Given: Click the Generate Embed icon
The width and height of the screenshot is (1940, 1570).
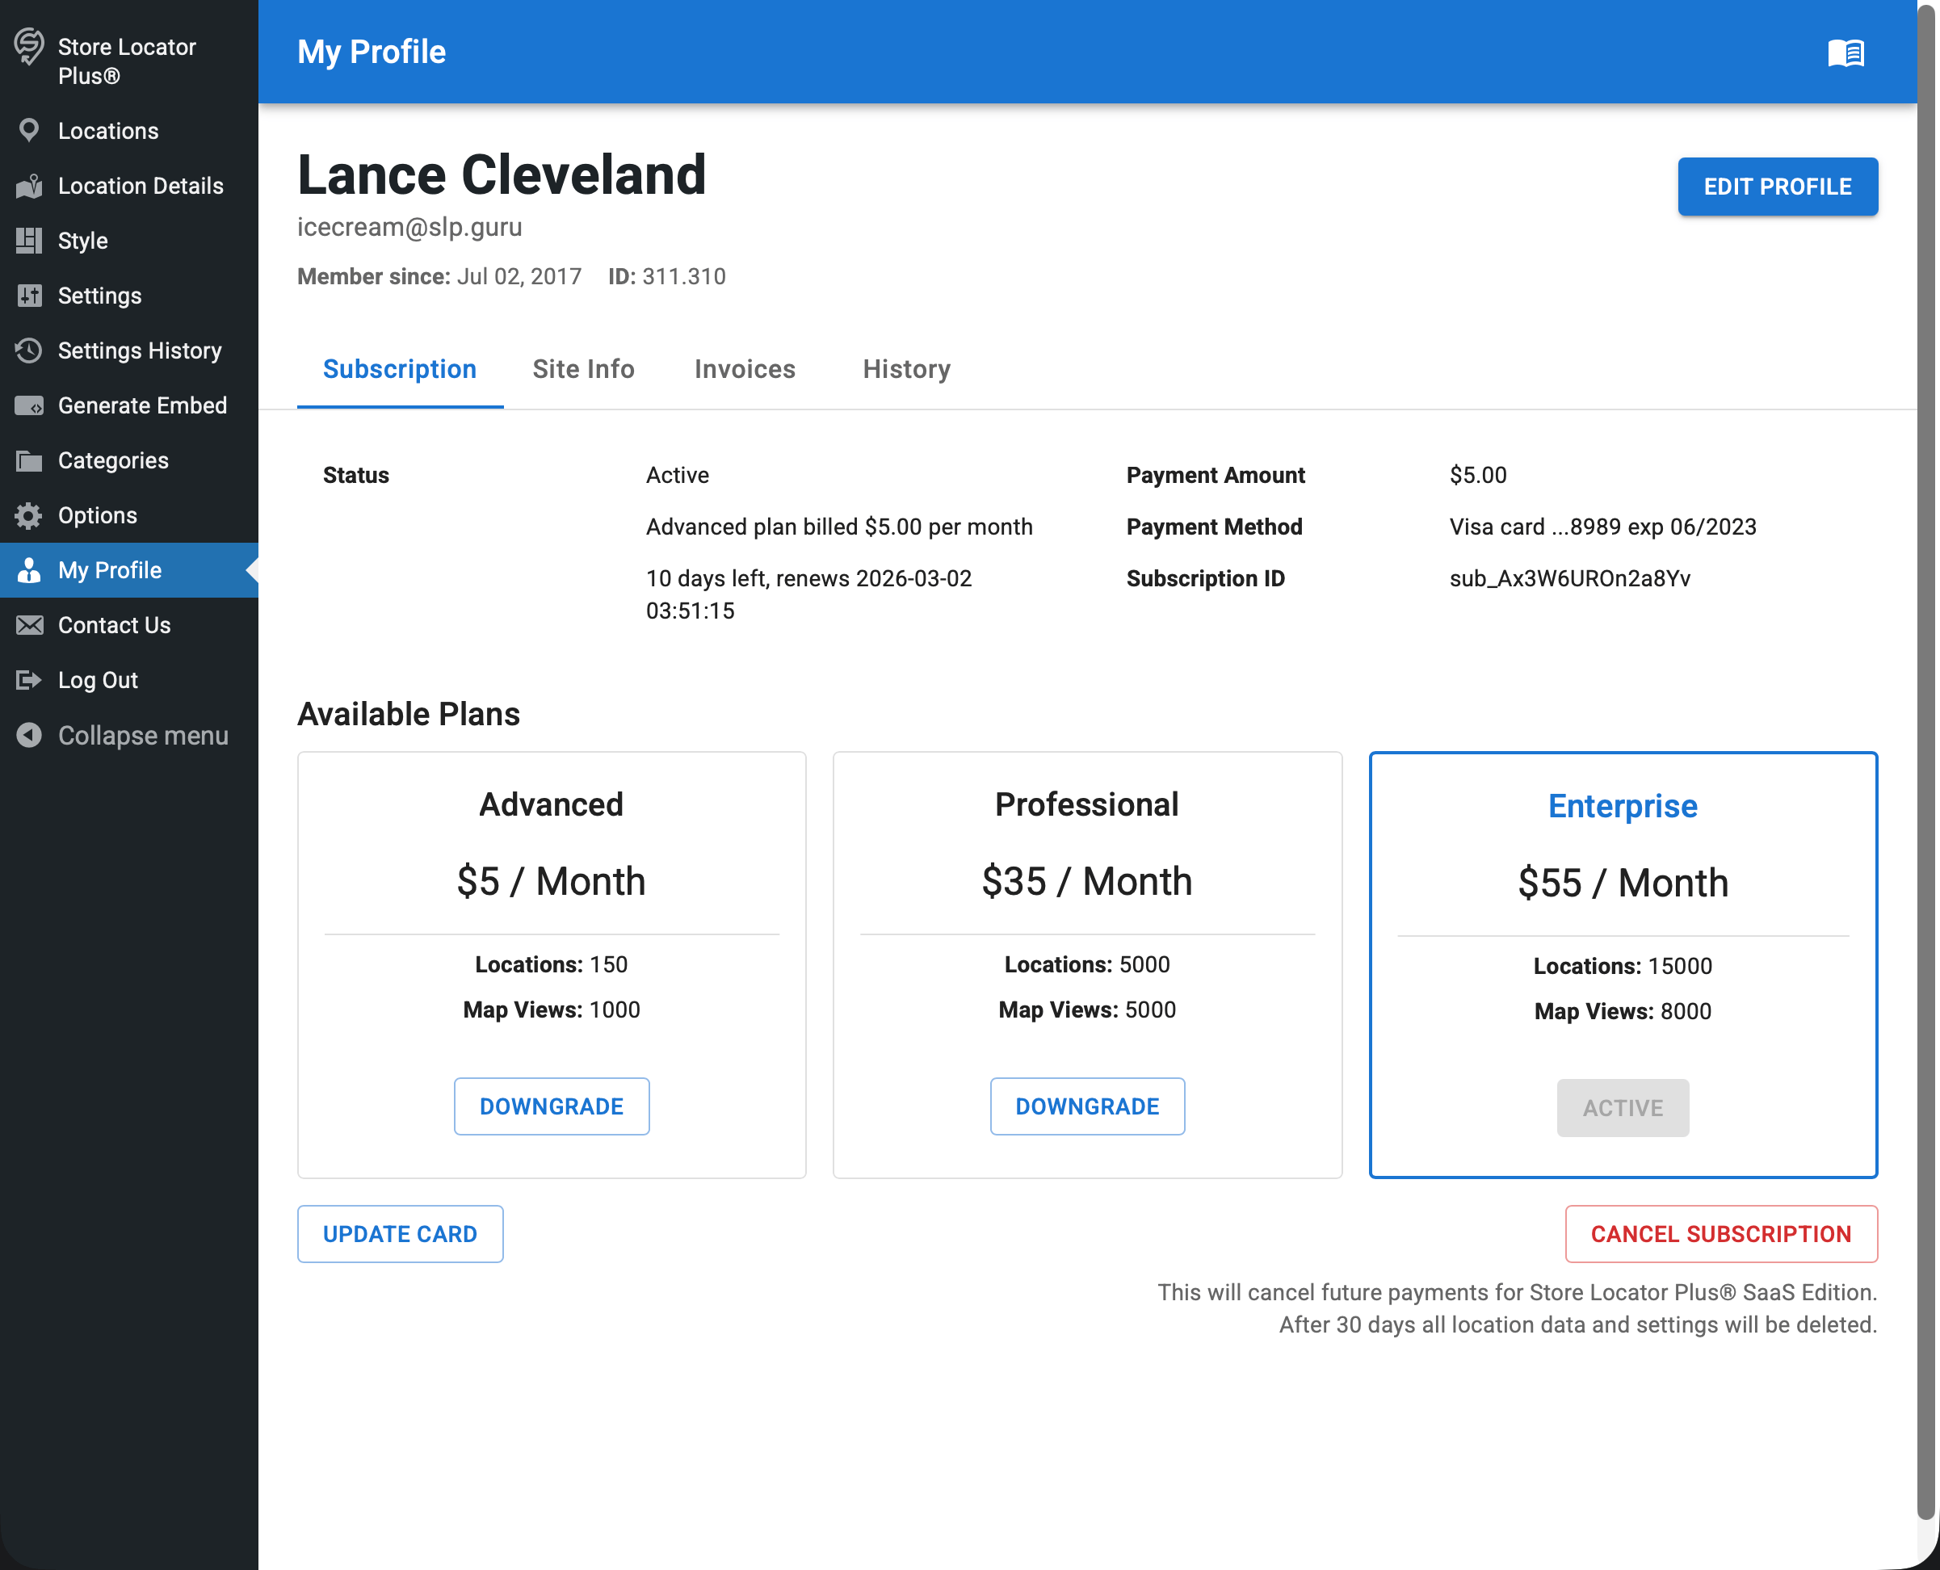Looking at the screenshot, I should (29, 406).
